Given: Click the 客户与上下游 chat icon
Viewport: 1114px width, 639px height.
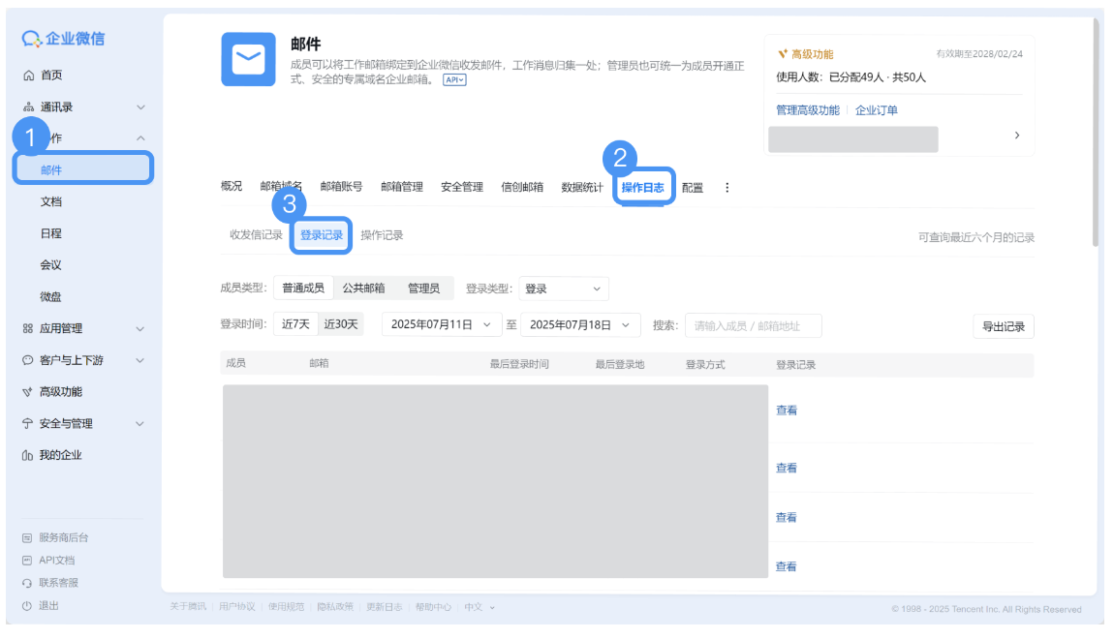Looking at the screenshot, I should [x=28, y=360].
